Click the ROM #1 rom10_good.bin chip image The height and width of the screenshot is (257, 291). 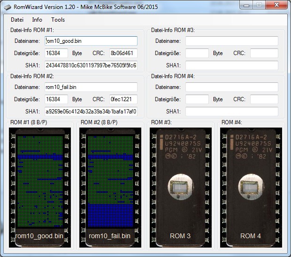coord(39,187)
